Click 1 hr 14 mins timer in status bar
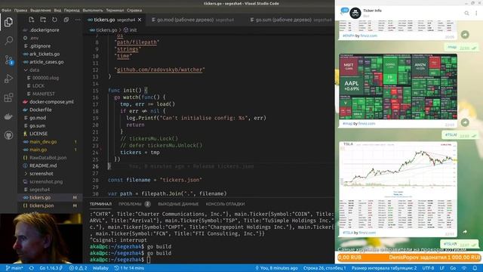The width and height of the screenshot is (483, 272). pos(129,268)
